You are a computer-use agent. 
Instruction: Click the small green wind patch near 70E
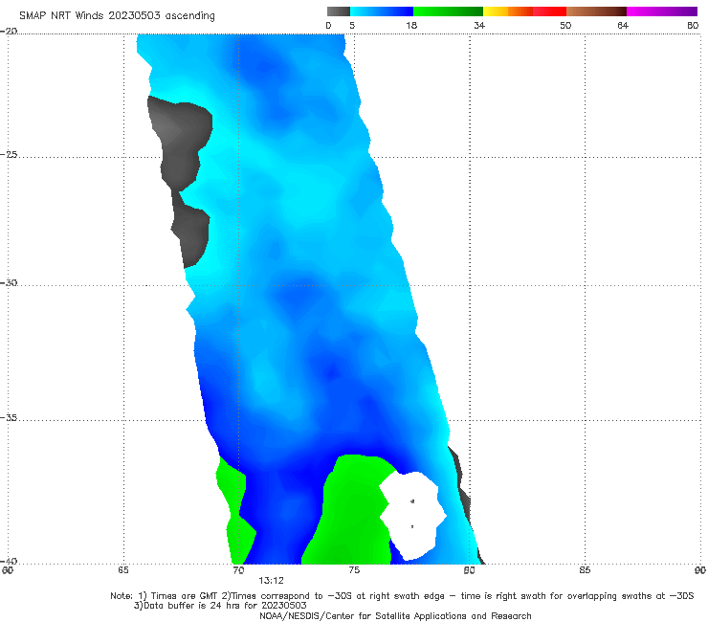tap(235, 510)
